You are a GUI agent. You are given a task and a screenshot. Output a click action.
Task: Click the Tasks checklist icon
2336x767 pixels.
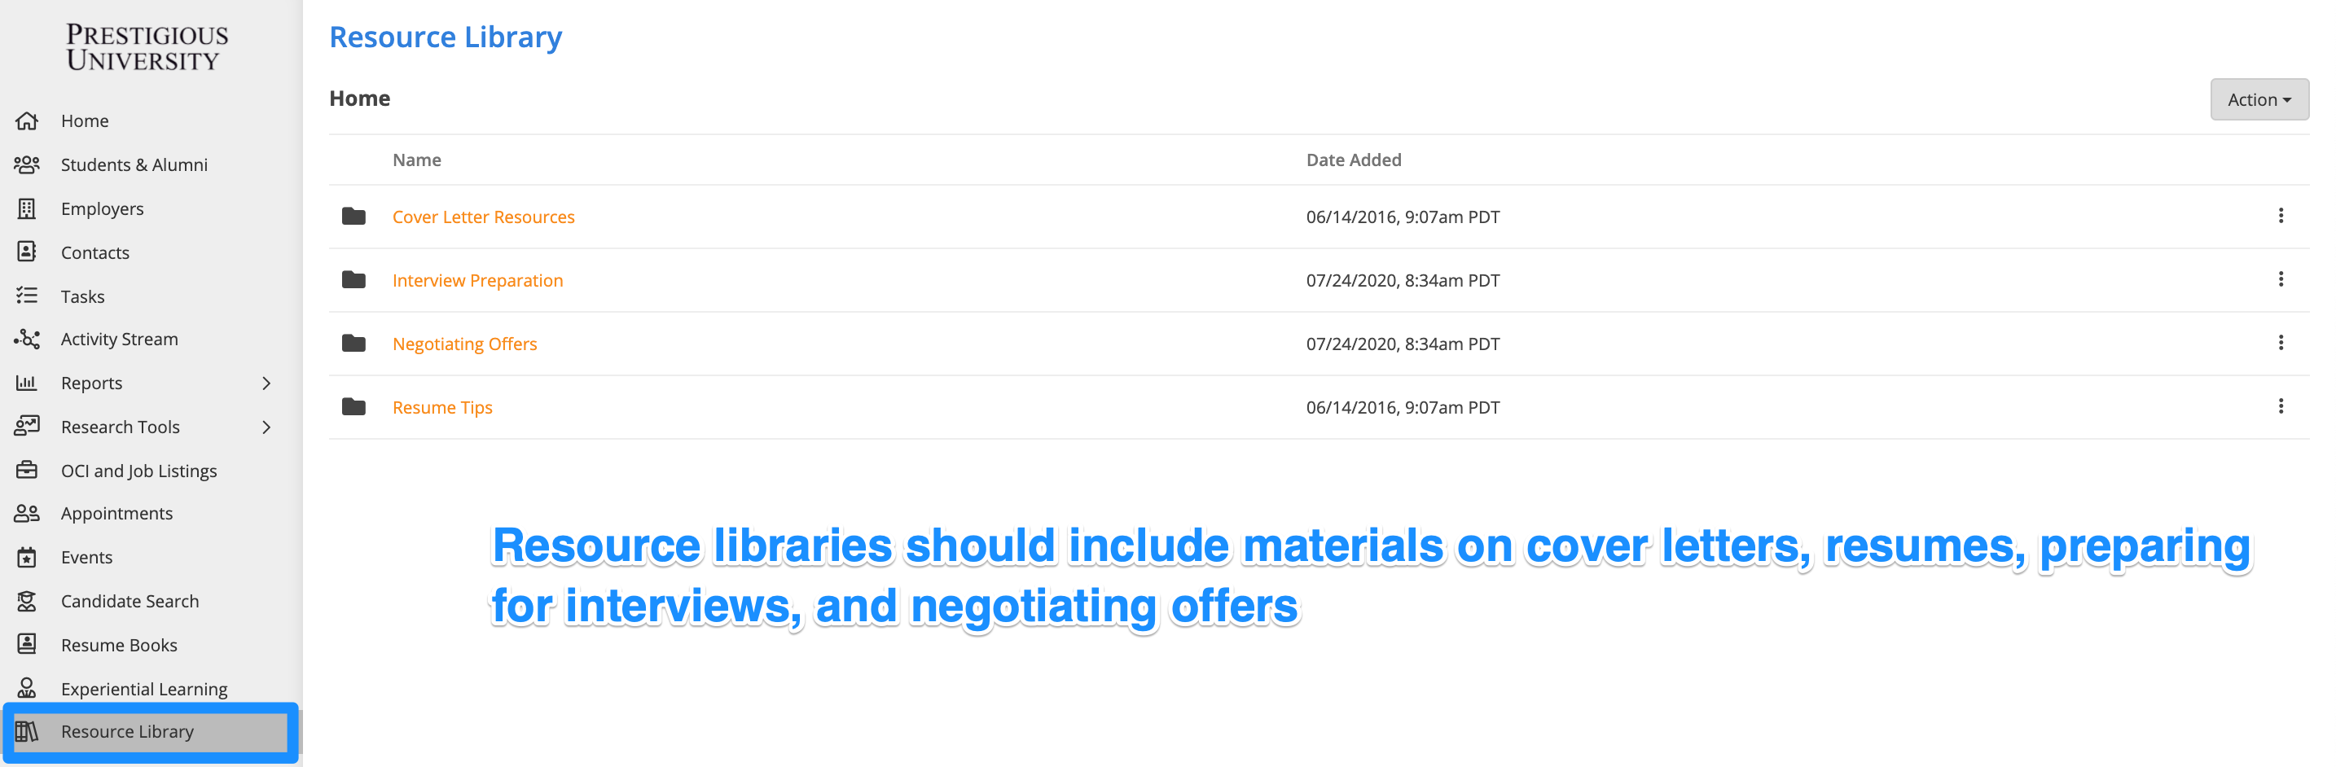click(x=27, y=296)
